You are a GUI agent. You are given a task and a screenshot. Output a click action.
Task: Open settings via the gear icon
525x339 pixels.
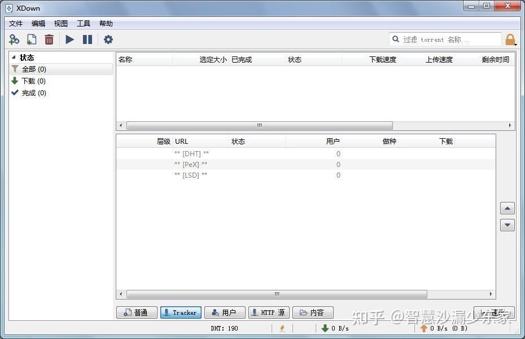pyautogui.click(x=108, y=39)
